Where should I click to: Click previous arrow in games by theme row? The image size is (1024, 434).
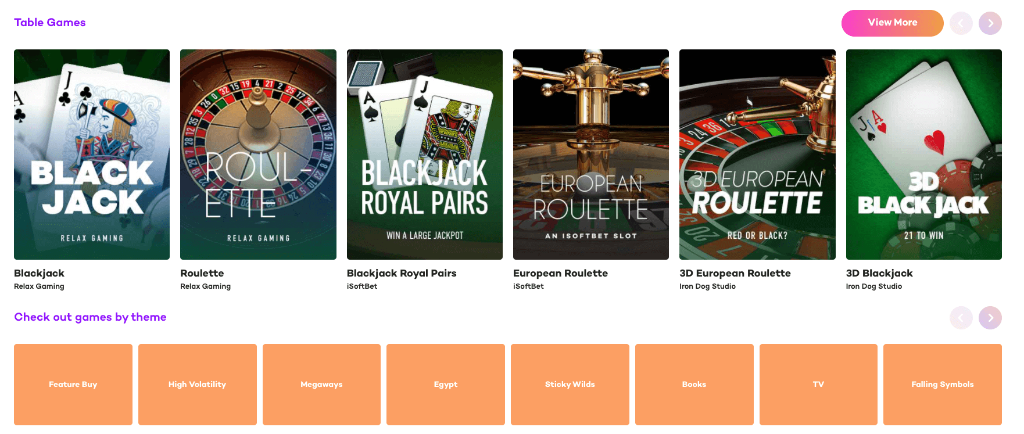961,318
